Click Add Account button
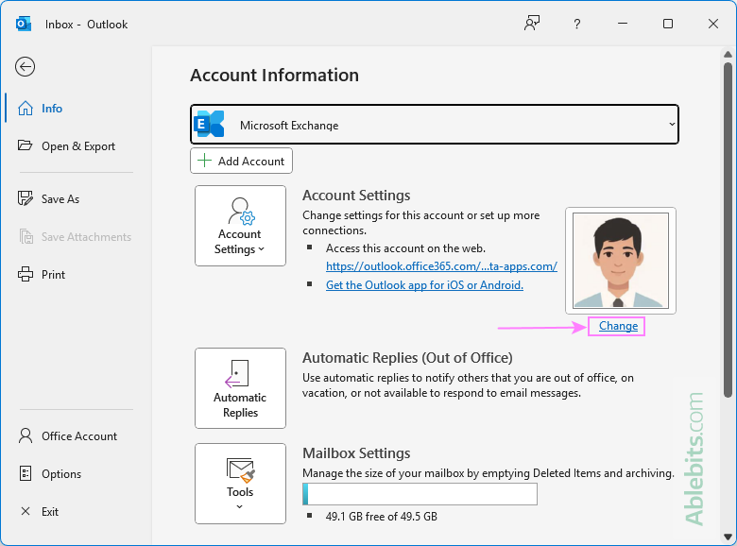This screenshot has height=546, width=737. 241,161
